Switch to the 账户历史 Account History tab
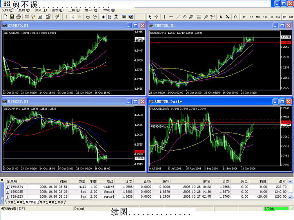This screenshot has width=294, height=220. (31, 202)
